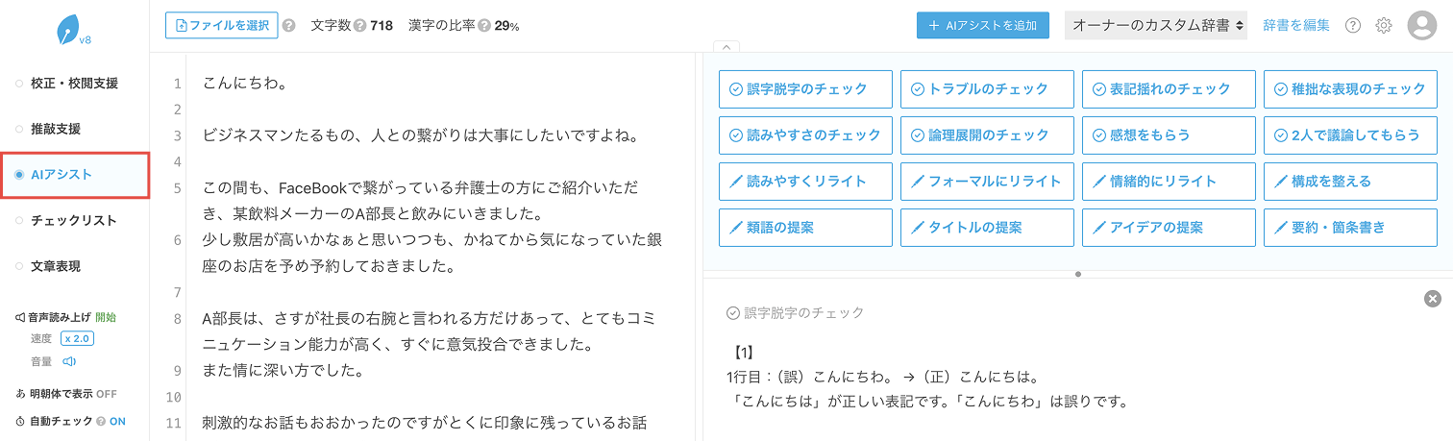The width and height of the screenshot is (1453, 441).
Task: Click the volume speaker icon
Action: pyautogui.click(x=69, y=362)
